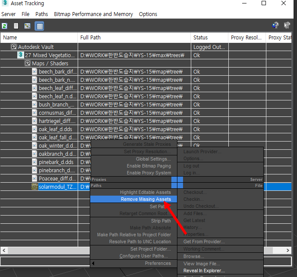Screen dimensions: 297x277
Task: Open the Server menu
Action: [9, 14]
